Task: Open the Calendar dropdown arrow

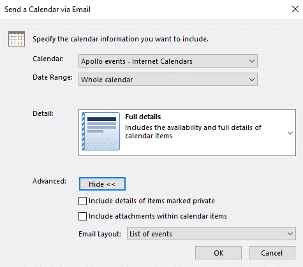Action: (252, 61)
